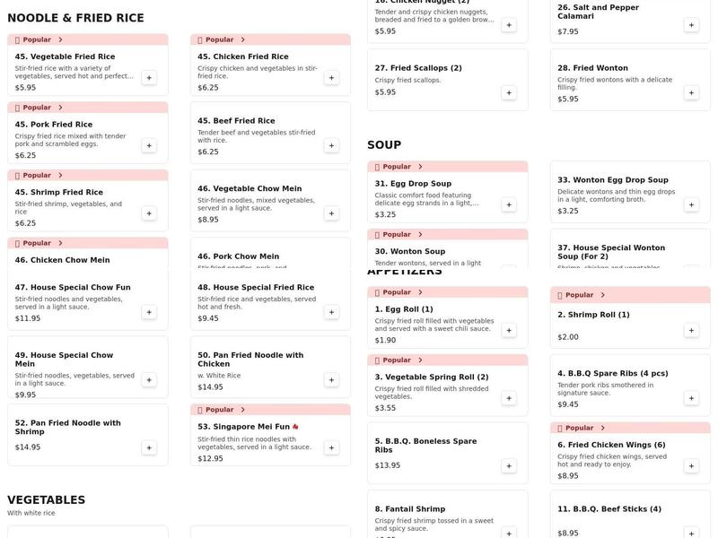Add B.B.Q Beef Sticks with the plus icon

tap(689, 533)
